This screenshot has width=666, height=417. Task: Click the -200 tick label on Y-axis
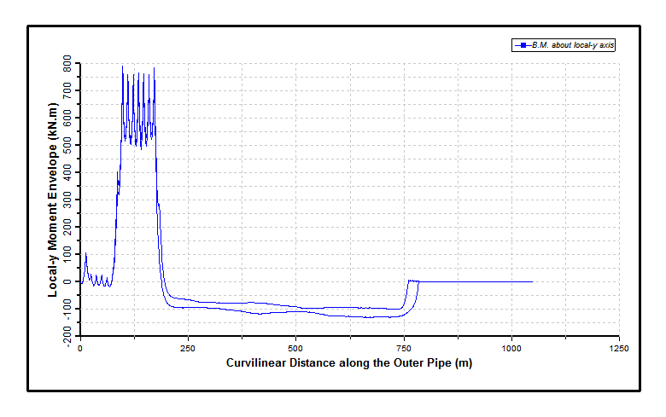pyautogui.click(x=65, y=336)
